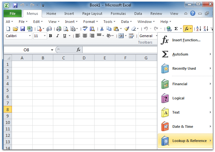
Task: Open the General number format dropdown
Action: pyautogui.click(x=156, y=36)
